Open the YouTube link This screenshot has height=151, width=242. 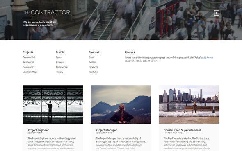pyautogui.click(x=93, y=72)
